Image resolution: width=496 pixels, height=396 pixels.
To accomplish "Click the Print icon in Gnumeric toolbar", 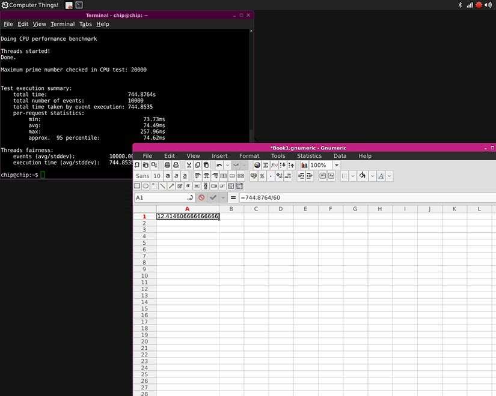I will 167,165.
